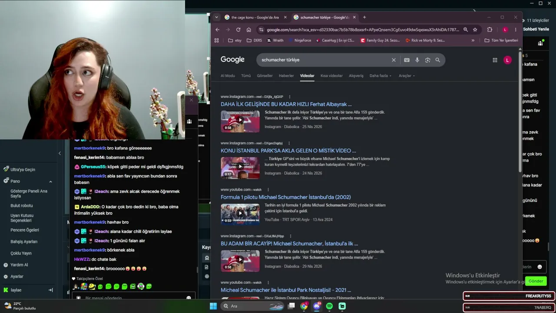556x313 pixels.
Task: Open the Kick streaming app on the taskbar
Action: coord(342,306)
